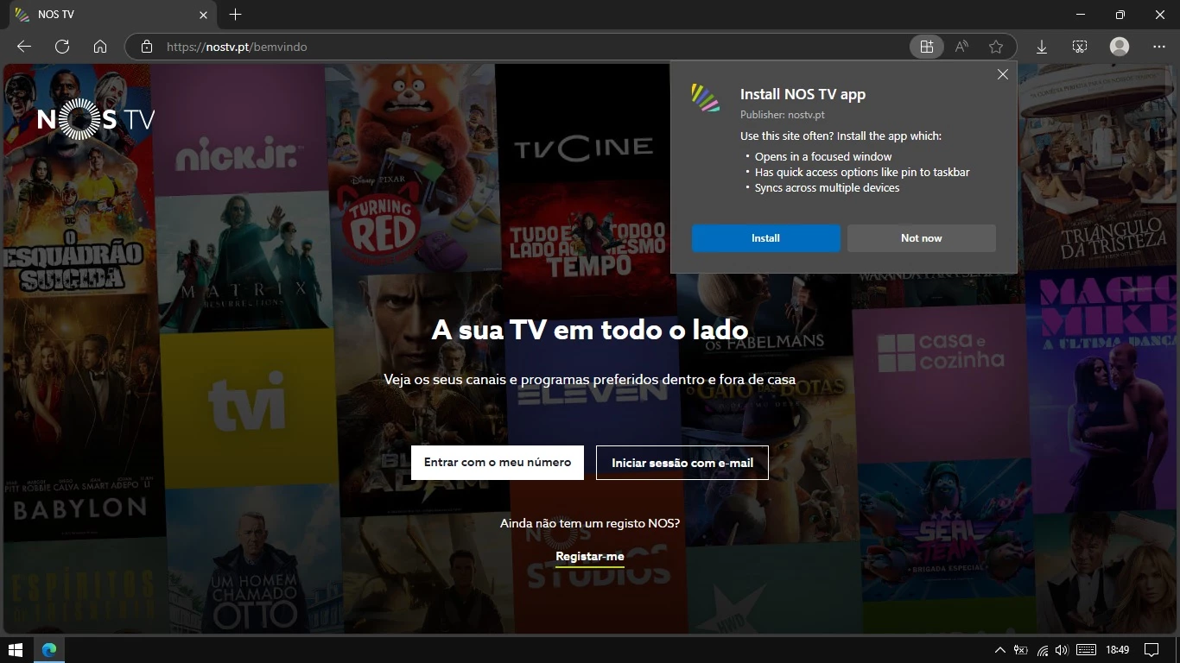This screenshot has width=1180, height=663.
Task: Open the Windows Start menu
Action: click(x=15, y=649)
